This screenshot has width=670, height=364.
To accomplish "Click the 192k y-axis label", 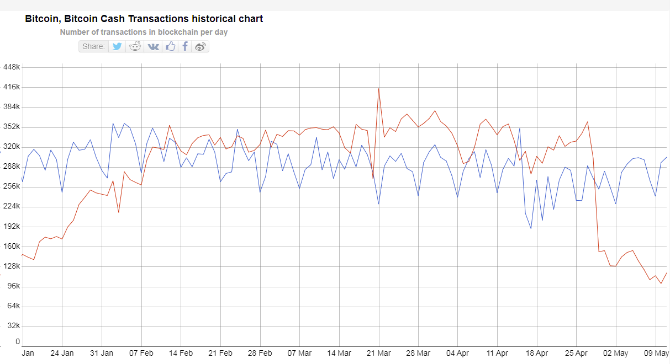I will pyautogui.click(x=12, y=227).
